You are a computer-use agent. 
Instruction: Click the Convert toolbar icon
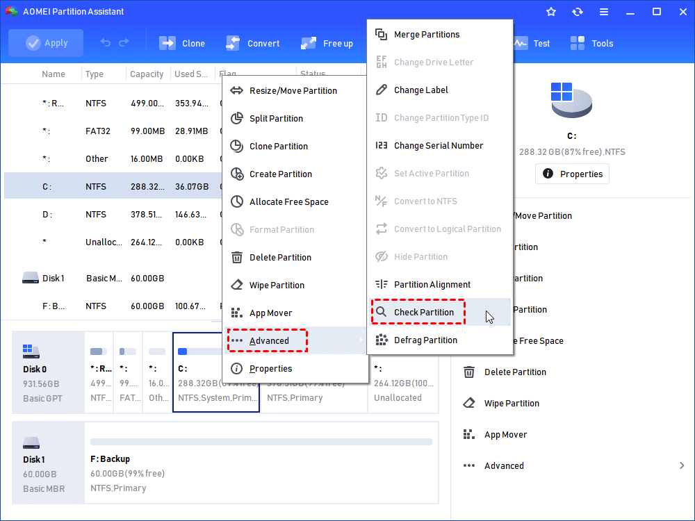pos(233,43)
